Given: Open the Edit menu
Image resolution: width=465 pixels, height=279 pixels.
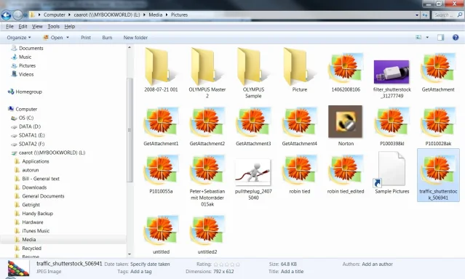Looking at the screenshot, I should (23, 26).
